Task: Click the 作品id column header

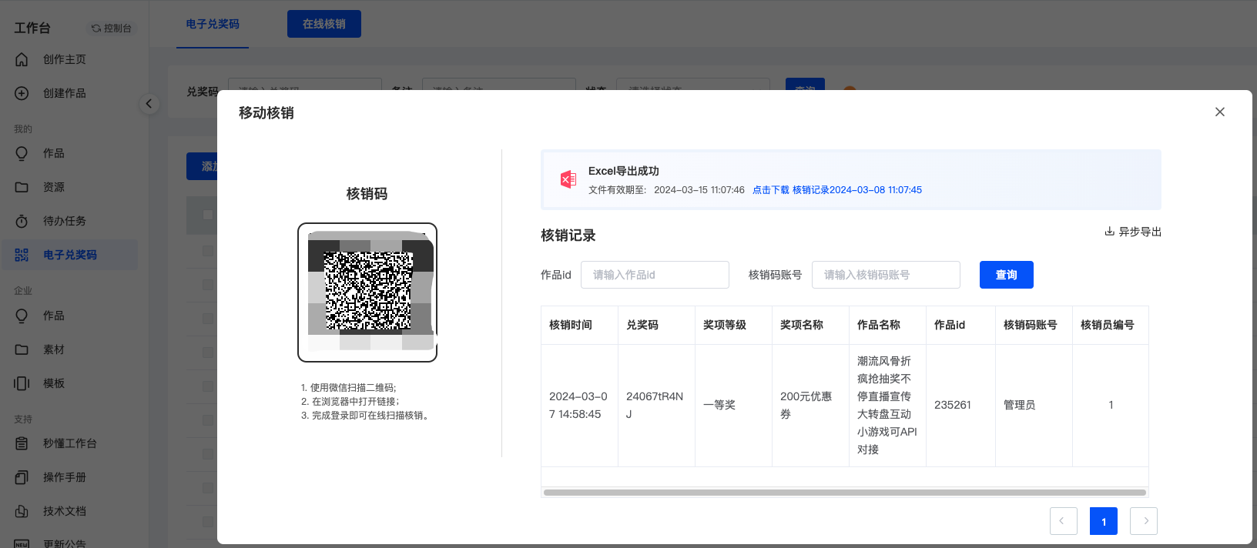Action: tap(960, 325)
